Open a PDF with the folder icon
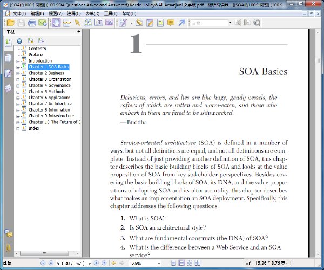Image resolution: width=324 pixels, height=270 pixels. 11,23
